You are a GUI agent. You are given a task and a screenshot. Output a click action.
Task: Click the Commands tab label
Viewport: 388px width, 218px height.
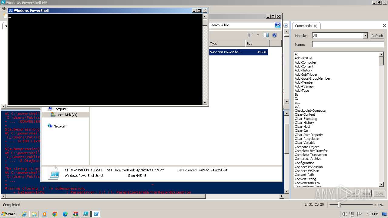(x=303, y=26)
